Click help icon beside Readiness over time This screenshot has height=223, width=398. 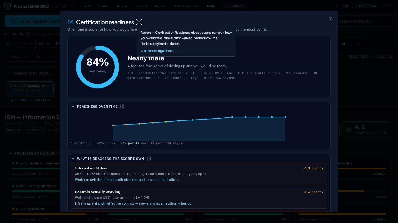click(122, 107)
